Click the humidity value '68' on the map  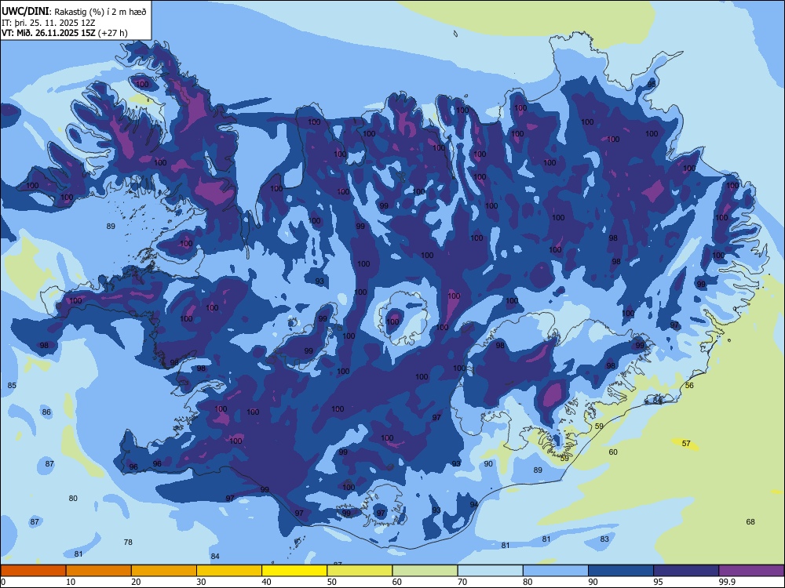[x=750, y=522]
